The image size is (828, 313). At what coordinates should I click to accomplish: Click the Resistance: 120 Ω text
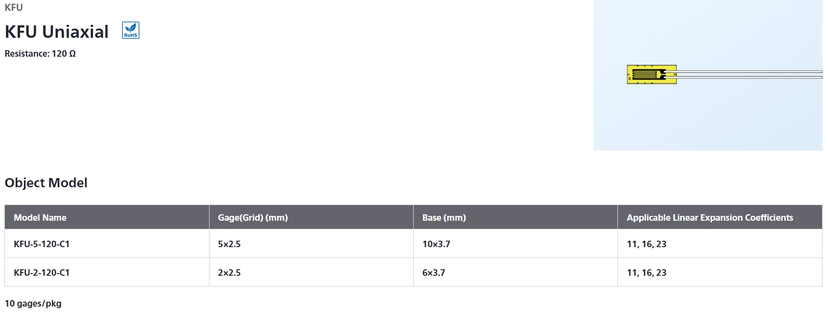pyautogui.click(x=40, y=53)
